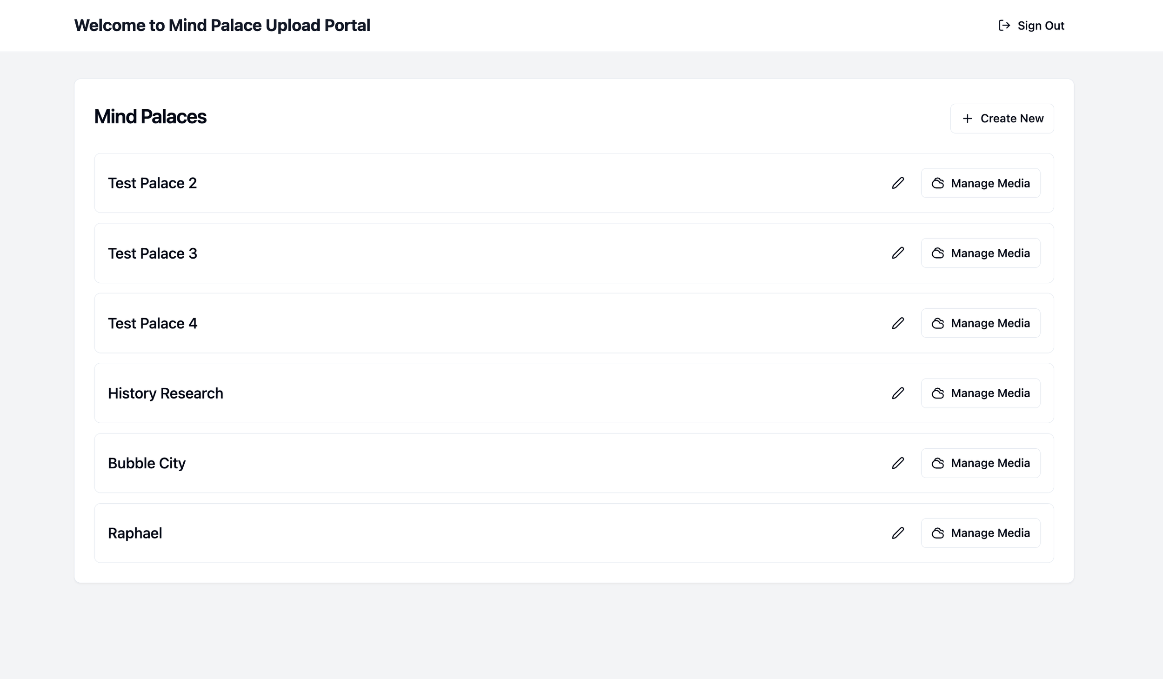Click the Bubble City palace name
1163x679 pixels.
pos(147,463)
